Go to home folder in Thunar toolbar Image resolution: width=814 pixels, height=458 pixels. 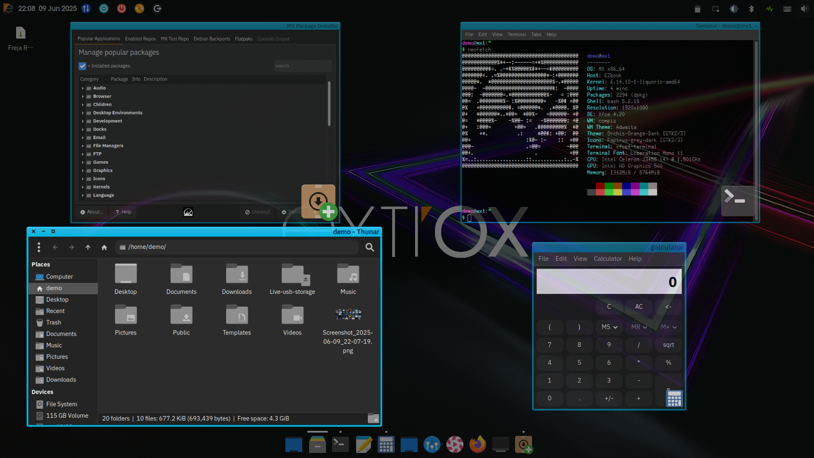(104, 247)
